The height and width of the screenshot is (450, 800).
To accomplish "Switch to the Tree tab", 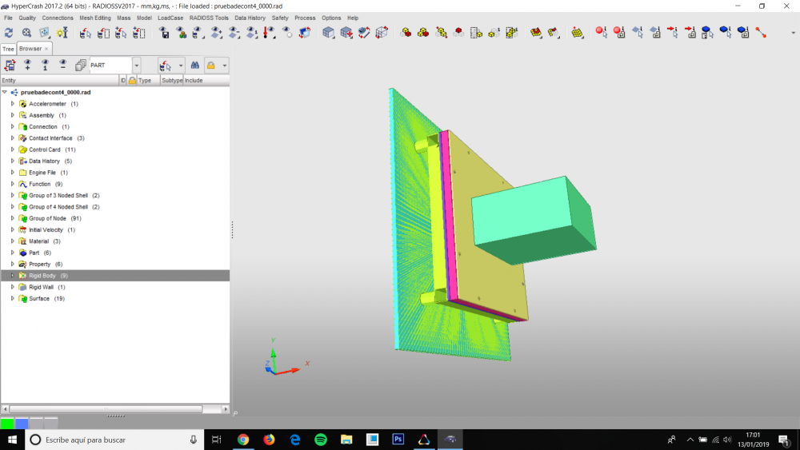I will point(8,49).
